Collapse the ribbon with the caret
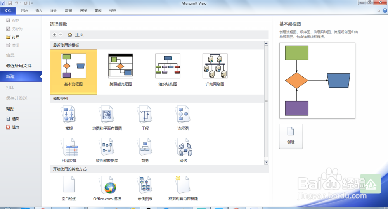The image size is (388, 209). [x=379, y=10]
